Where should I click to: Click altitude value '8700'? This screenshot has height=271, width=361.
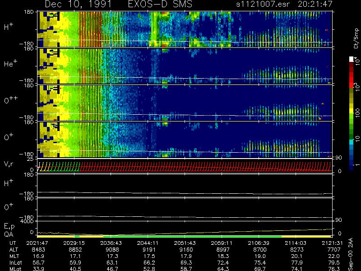click(260, 250)
